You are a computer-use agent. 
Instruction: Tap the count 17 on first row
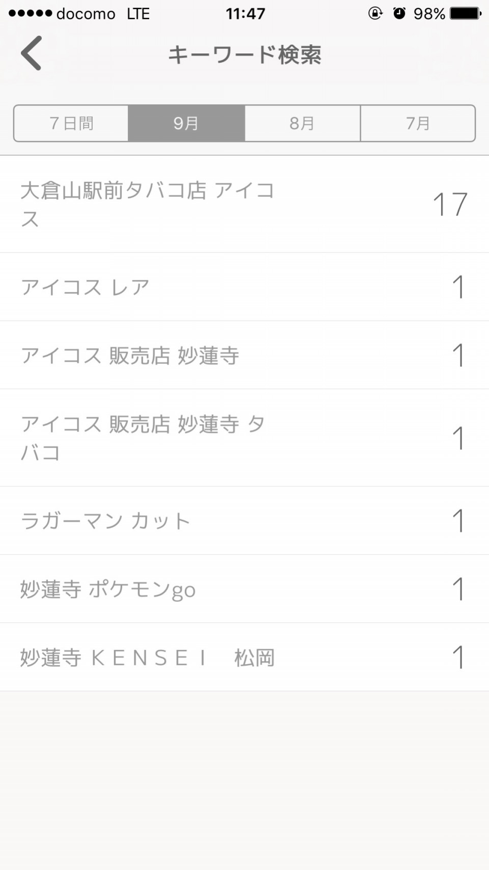pos(450,204)
